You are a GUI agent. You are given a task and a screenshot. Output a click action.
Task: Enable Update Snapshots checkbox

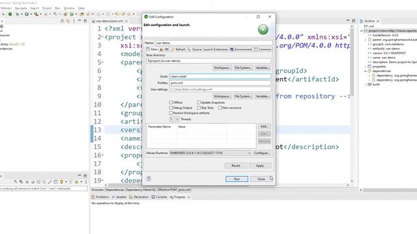coord(199,103)
